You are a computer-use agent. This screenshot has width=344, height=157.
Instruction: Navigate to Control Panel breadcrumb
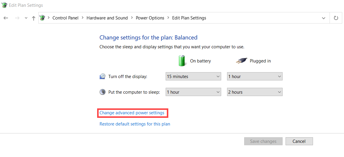tap(65, 18)
